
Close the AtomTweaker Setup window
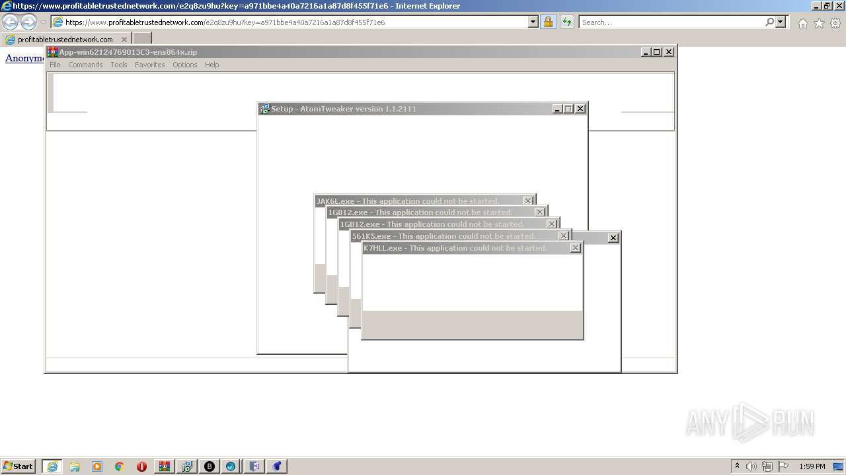tap(580, 109)
